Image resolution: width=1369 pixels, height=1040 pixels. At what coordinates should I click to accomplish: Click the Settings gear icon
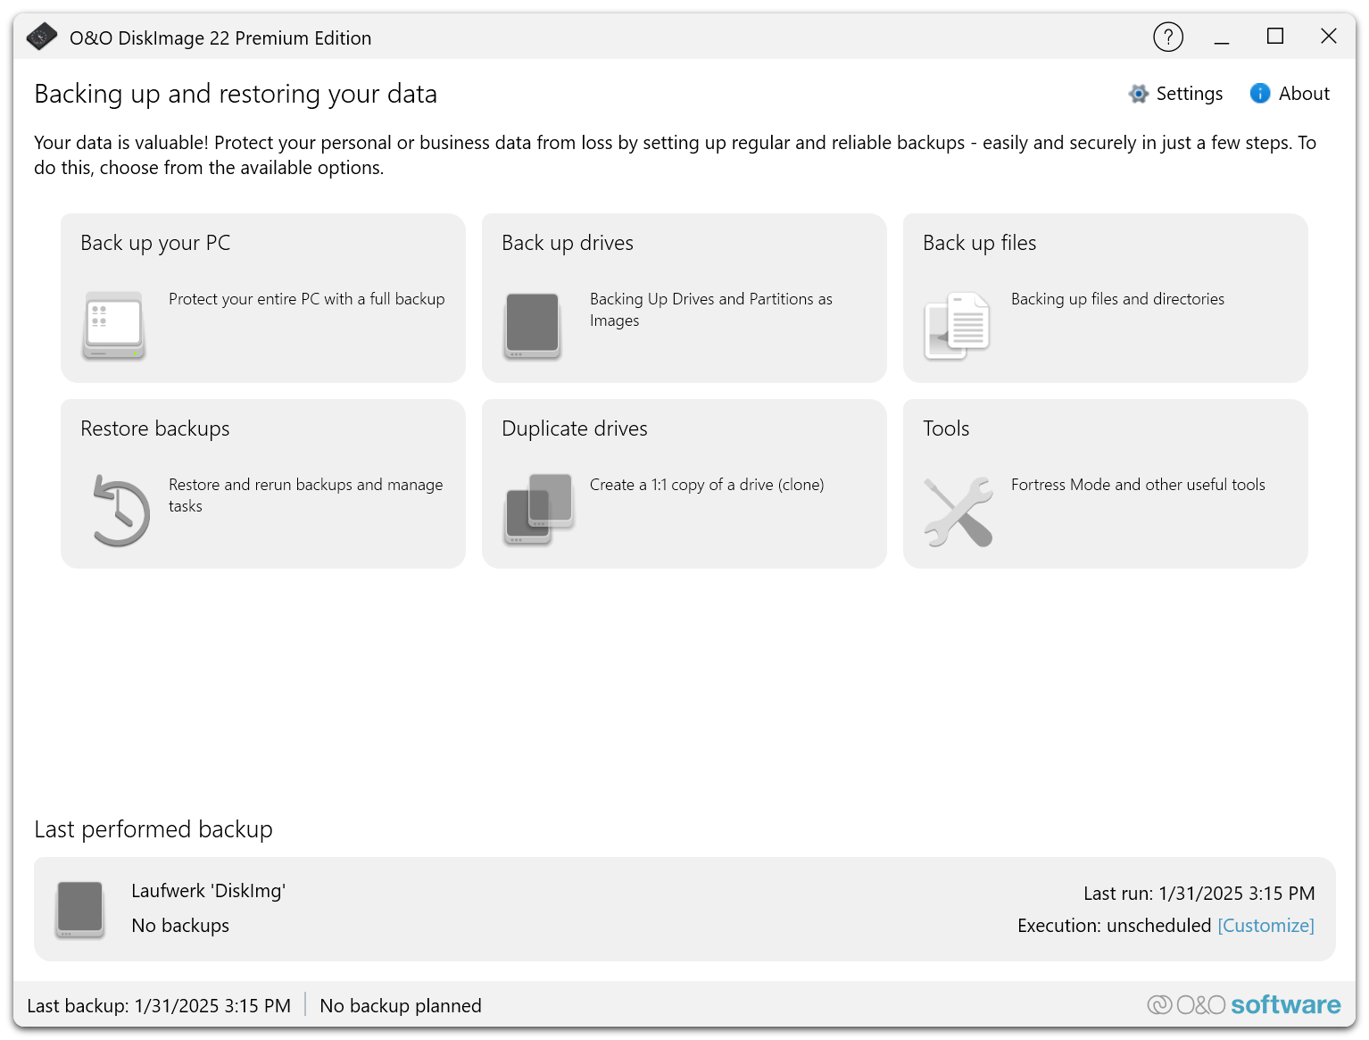(x=1138, y=94)
